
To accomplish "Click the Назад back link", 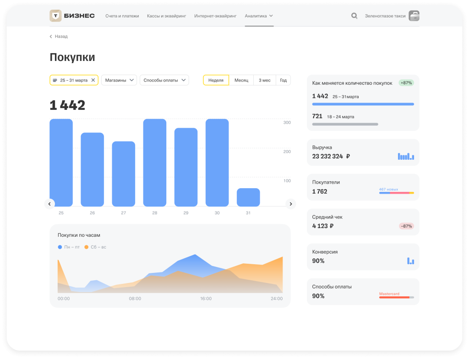I will pos(59,36).
